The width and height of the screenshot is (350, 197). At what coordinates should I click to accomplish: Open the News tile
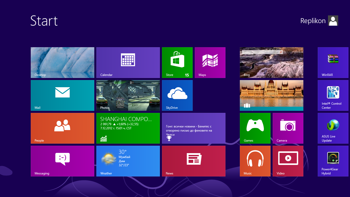click(193, 161)
